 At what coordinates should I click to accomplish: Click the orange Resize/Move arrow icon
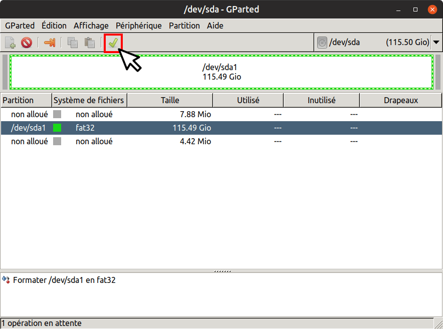[50, 43]
